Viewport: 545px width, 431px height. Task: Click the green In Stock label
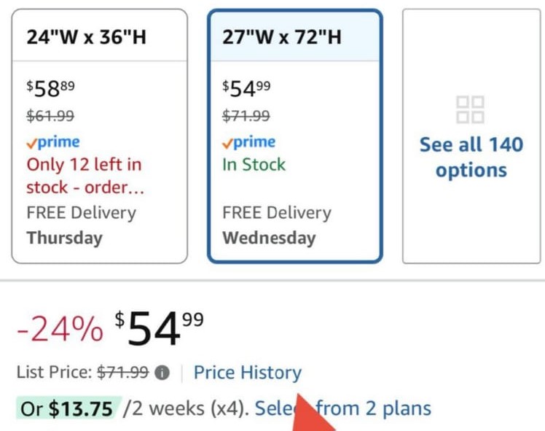click(254, 164)
